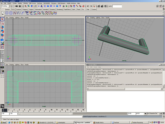Click NURBS Square shelf icon
Viewport: 165px width, 124px height.
point(11,13)
